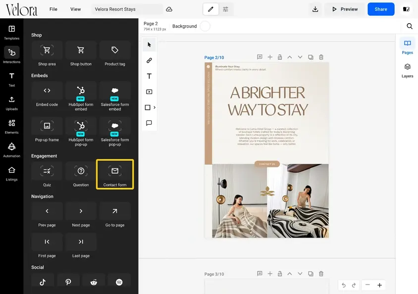Add a Shop area interaction
This screenshot has height=294, width=418.
[47, 54]
